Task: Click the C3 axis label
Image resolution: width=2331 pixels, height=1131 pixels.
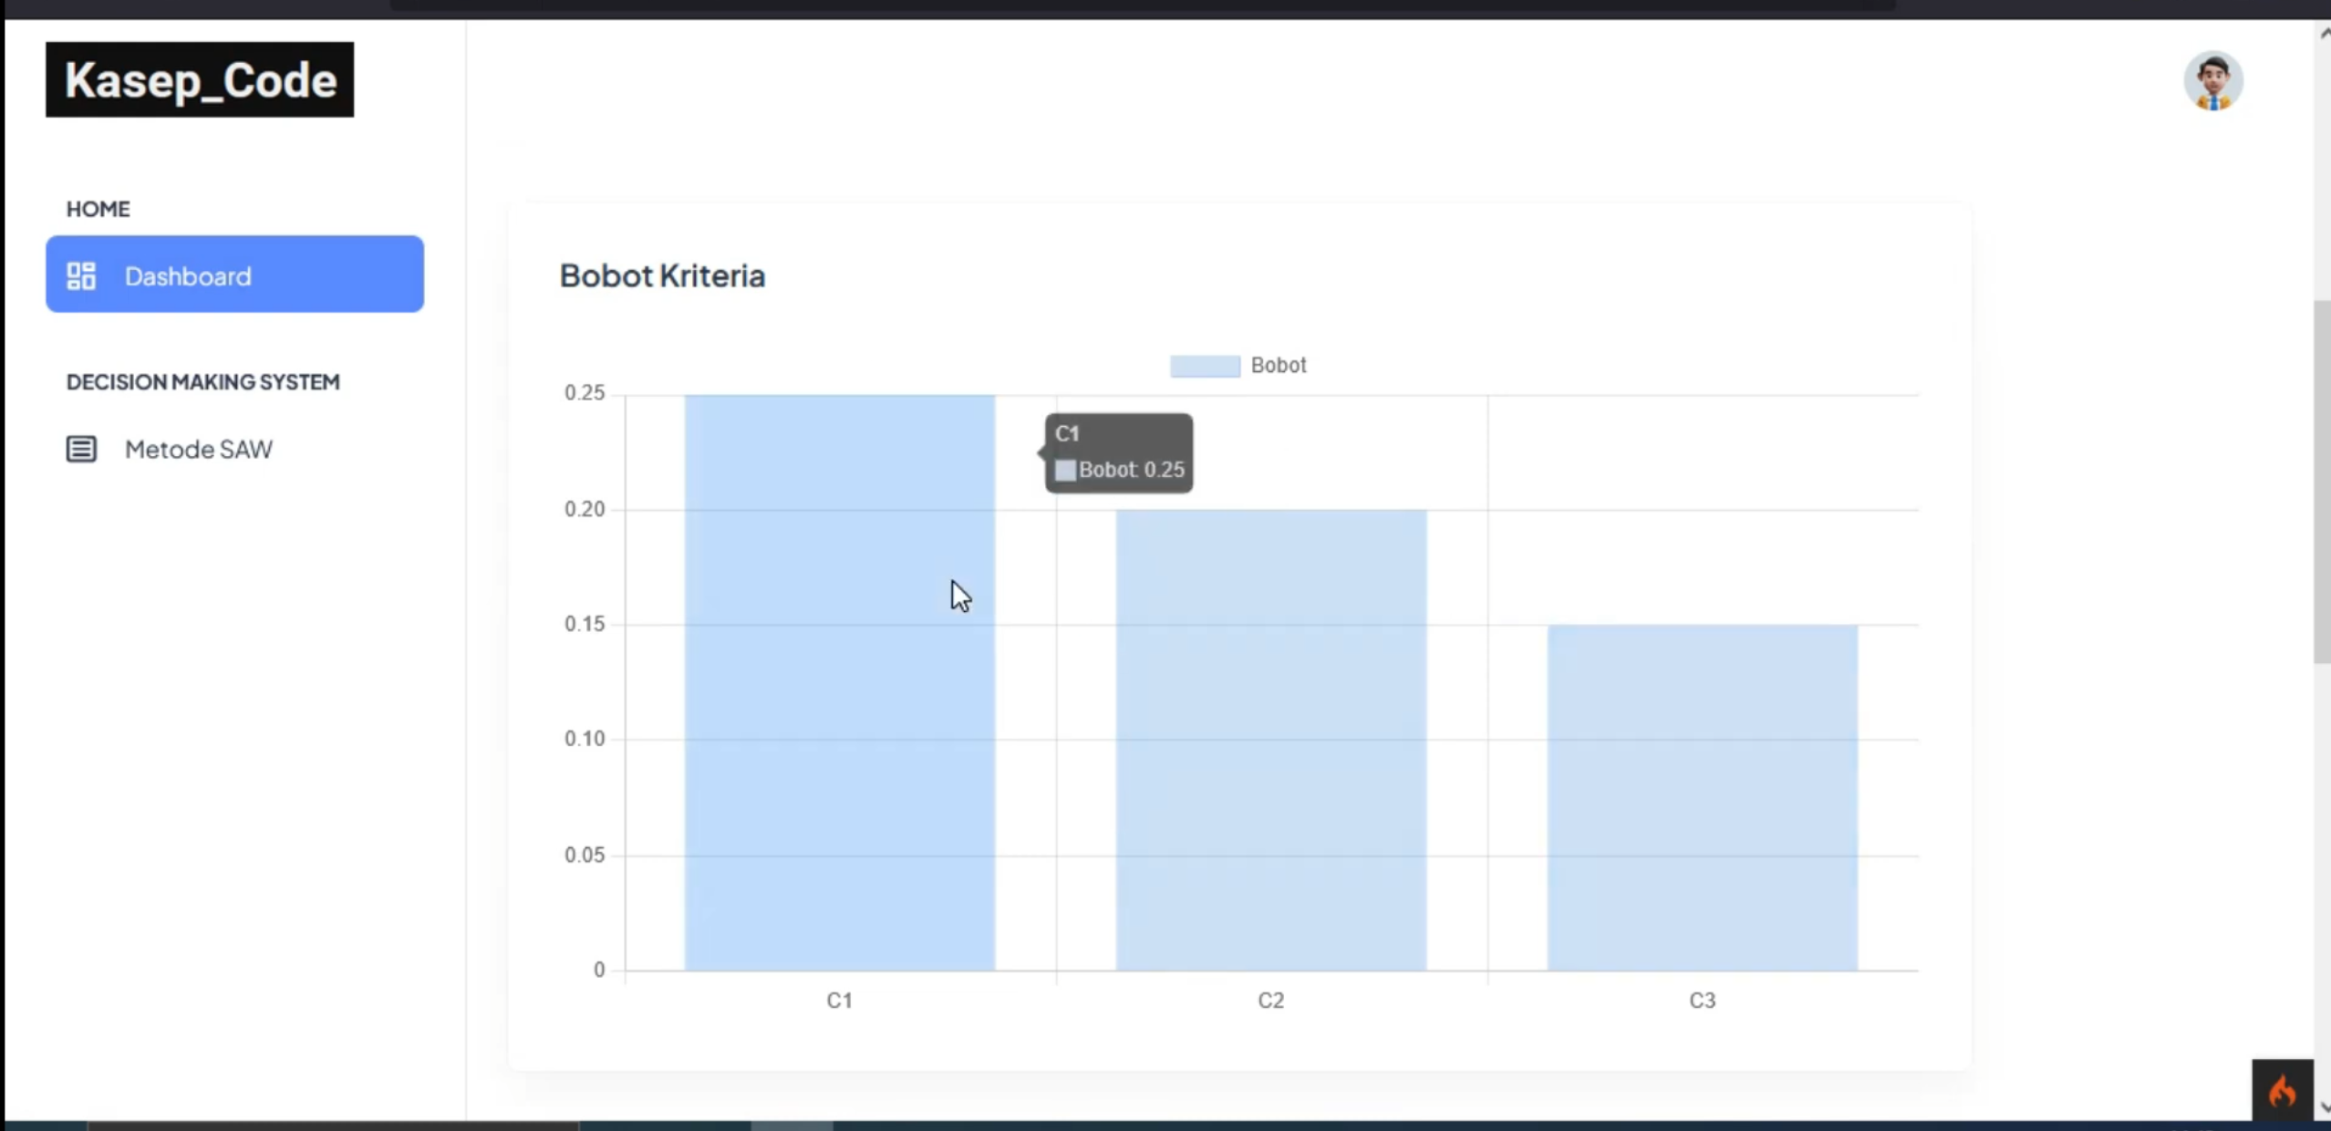Action: (1702, 1001)
